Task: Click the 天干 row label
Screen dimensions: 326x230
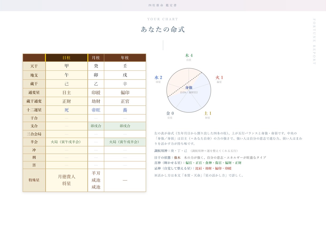Action: pos(34,66)
